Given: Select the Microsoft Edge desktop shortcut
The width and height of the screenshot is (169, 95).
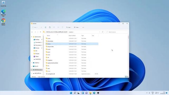Looking at the screenshot, I should click(x=3, y=13).
